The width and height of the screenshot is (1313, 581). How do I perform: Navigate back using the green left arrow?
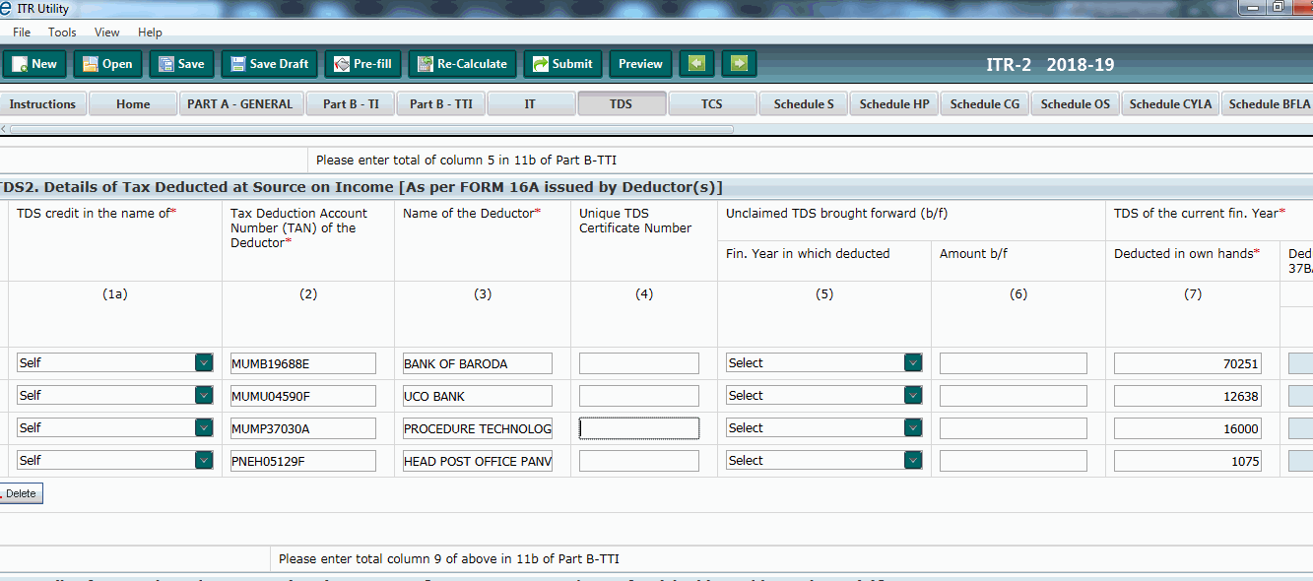696,62
